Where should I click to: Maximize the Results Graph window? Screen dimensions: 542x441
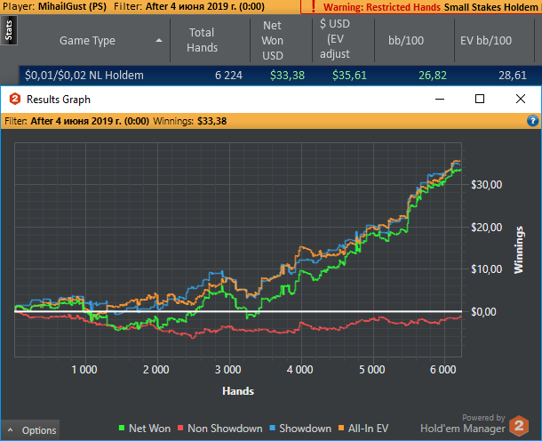(480, 100)
